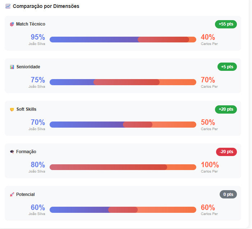Click the Soft Skills comparison bar
This screenshot has height=229, width=252.
click(x=123, y=125)
